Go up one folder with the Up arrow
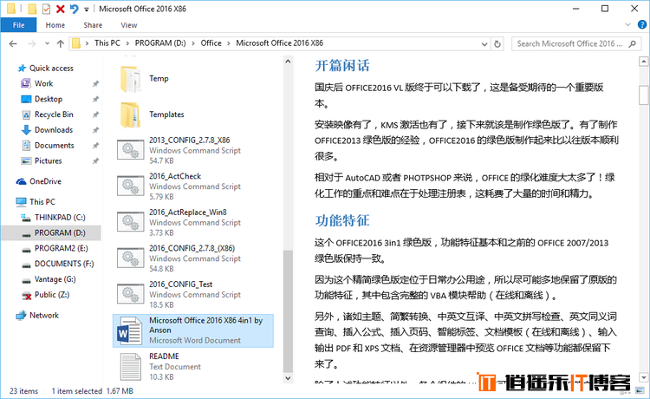 point(56,43)
